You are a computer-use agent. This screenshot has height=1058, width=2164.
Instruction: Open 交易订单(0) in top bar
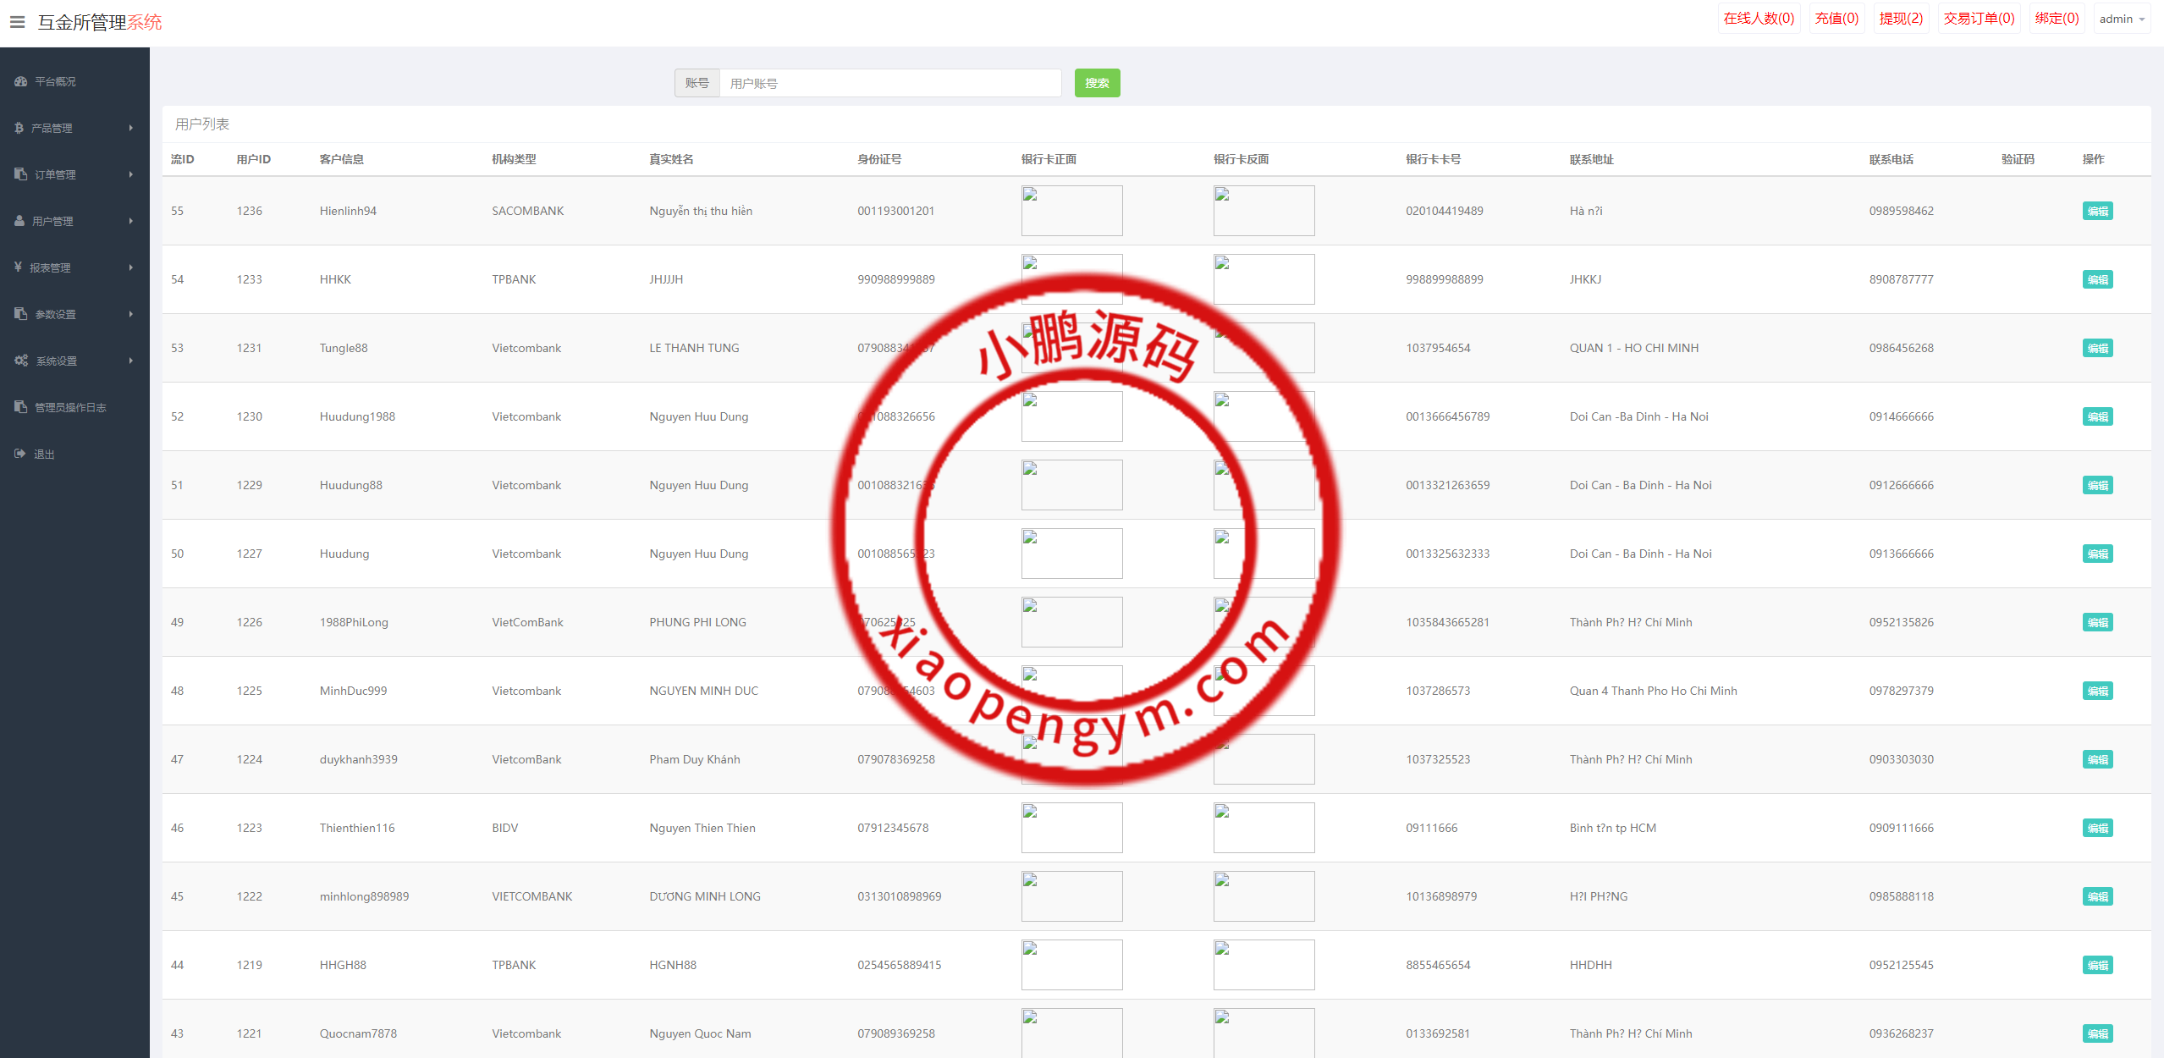(x=1979, y=19)
